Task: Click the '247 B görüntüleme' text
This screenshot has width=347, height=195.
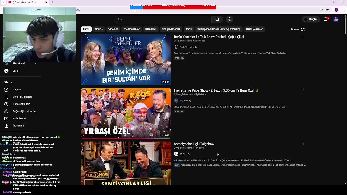Action: click(x=183, y=41)
